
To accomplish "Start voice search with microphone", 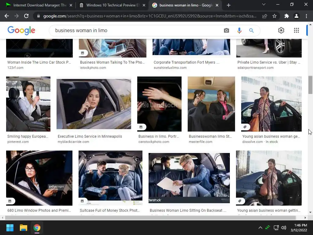I will pyautogui.click(x=239, y=30).
